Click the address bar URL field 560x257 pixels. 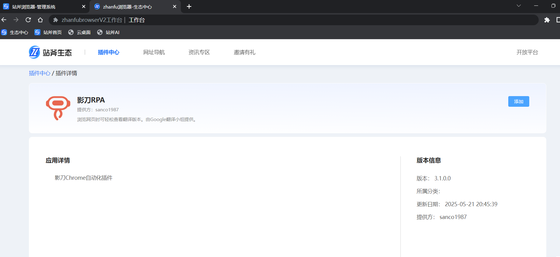click(294, 20)
